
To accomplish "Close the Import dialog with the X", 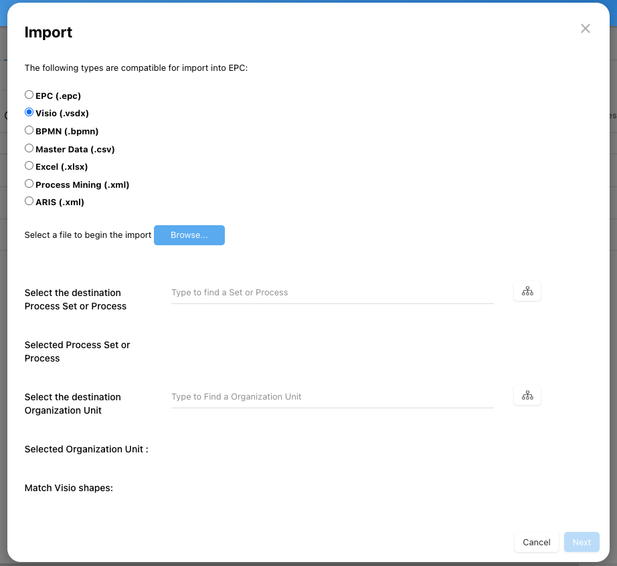I will [x=586, y=29].
